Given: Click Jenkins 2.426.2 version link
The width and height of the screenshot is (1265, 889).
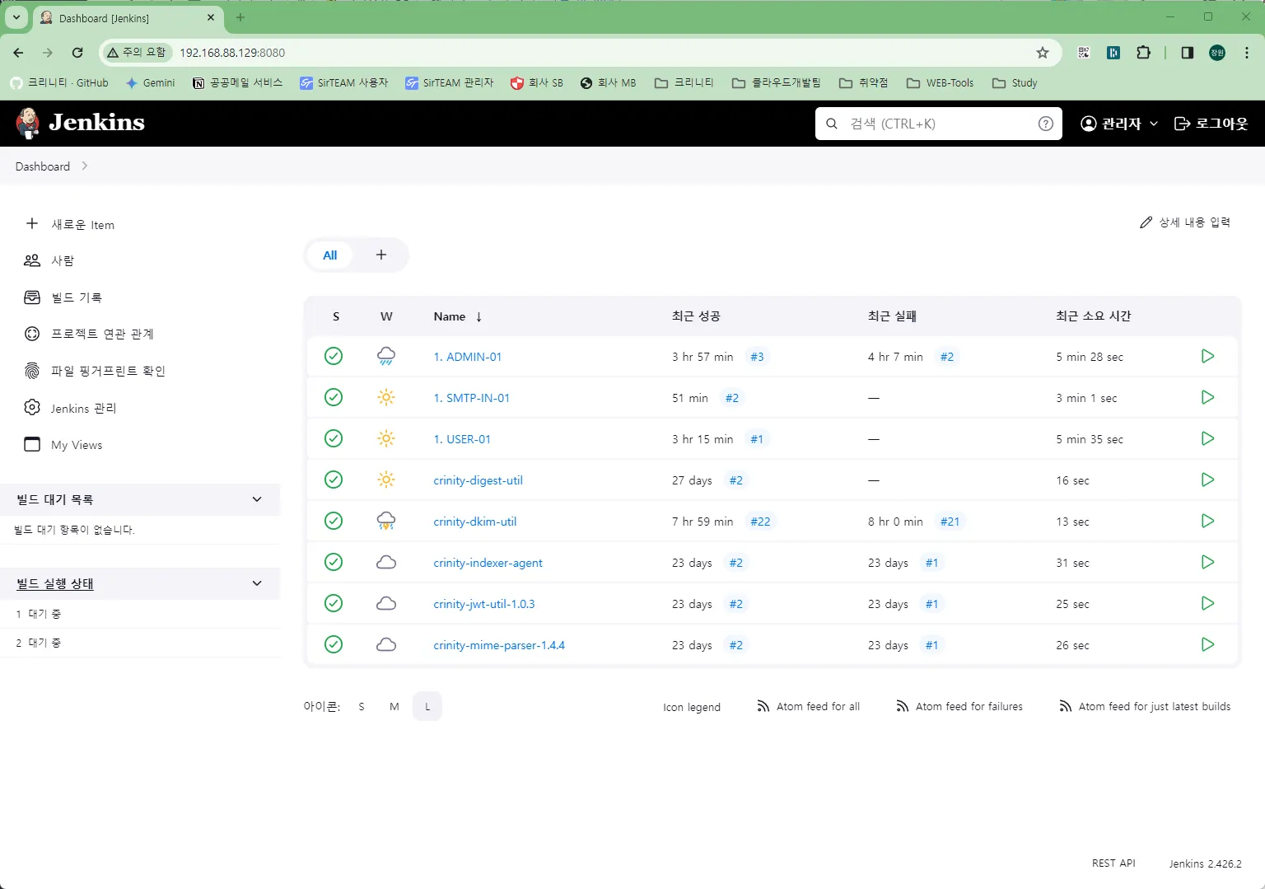Looking at the screenshot, I should coord(1205,863).
